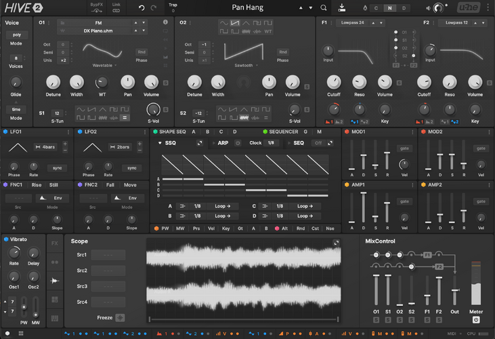Collapse the SSQ disclosure triangle
Viewport: 495px width, 339px height.
(x=160, y=143)
